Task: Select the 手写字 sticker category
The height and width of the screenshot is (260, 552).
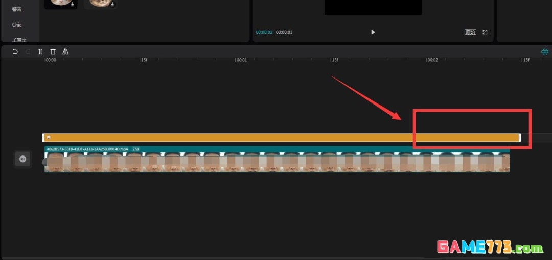Action: tap(19, 40)
